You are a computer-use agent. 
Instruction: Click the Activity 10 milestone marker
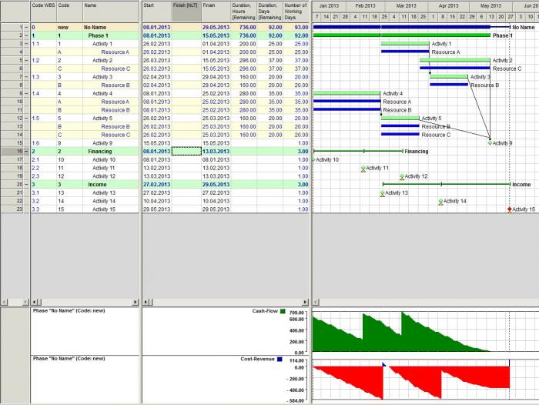pyautogui.click(x=313, y=160)
